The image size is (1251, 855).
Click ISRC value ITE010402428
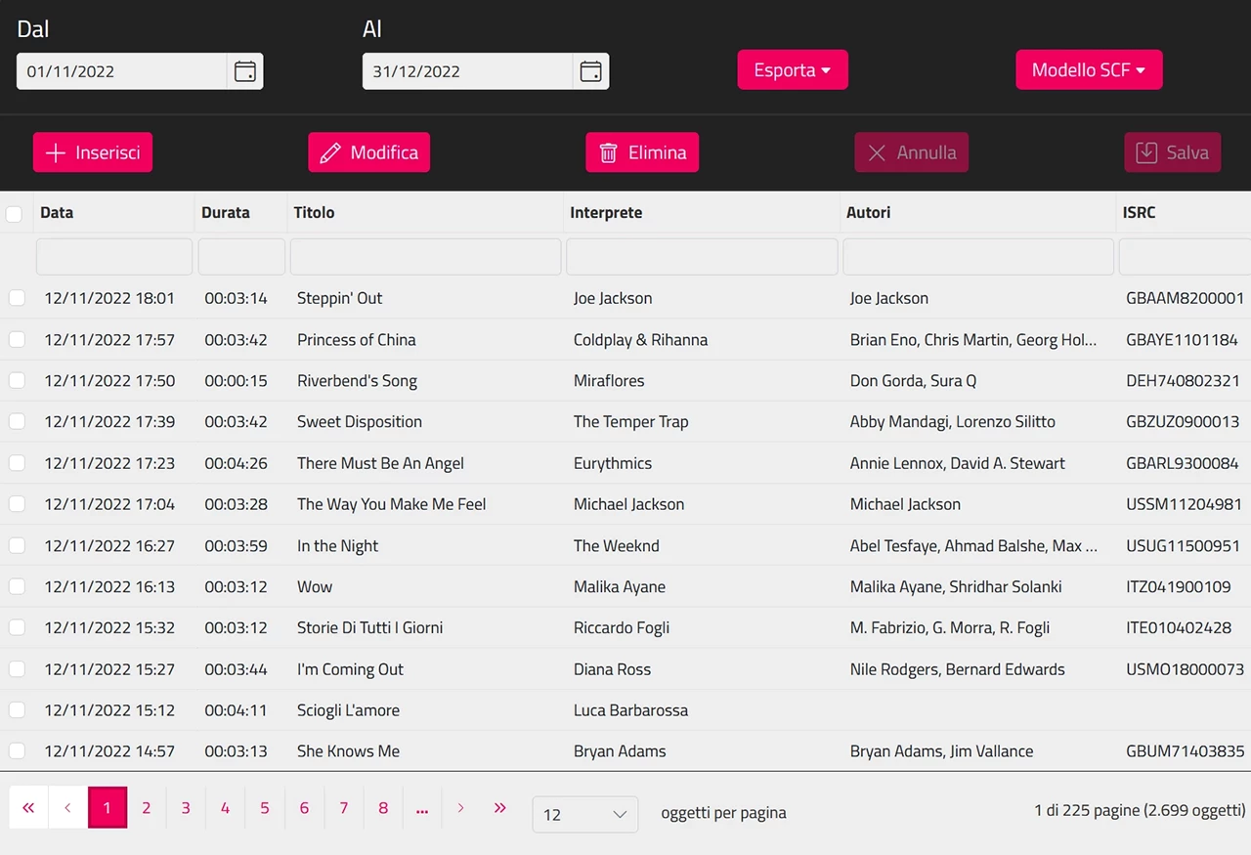coord(1179,628)
